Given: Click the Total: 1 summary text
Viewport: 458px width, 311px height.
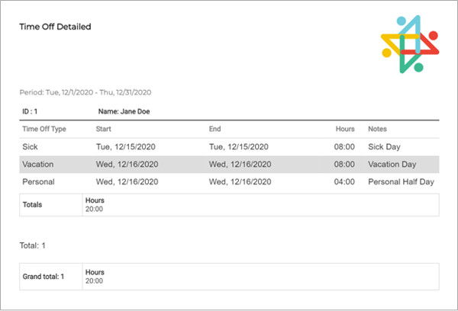Looking at the screenshot, I should [32, 245].
